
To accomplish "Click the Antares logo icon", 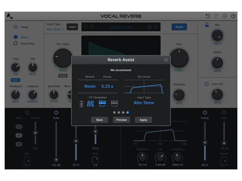I will pyautogui.click(x=10, y=16).
